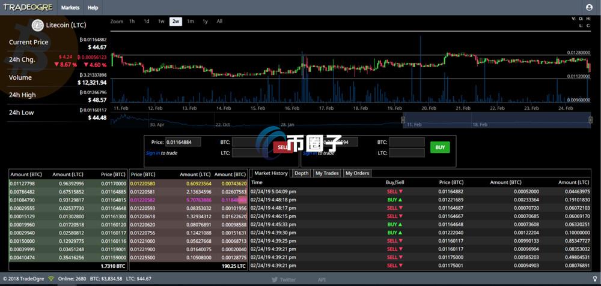Screen dimensions: 601x286
Task: Click the green BUY button
Action: (440, 147)
